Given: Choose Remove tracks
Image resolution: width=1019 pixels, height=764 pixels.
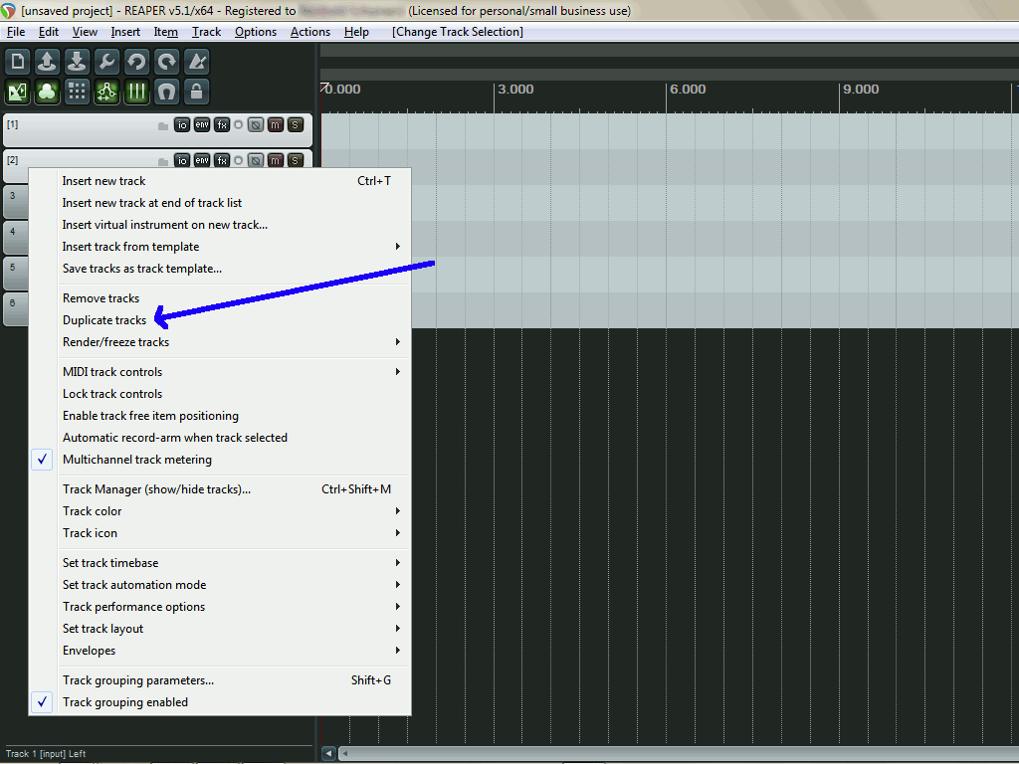Looking at the screenshot, I should (x=220, y=298).
